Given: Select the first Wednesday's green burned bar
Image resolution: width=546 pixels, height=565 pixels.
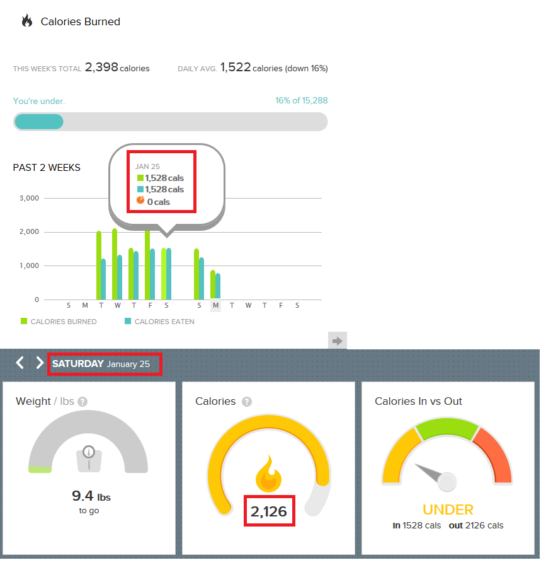Looking at the screenshot, I should [x=115, y=264].
